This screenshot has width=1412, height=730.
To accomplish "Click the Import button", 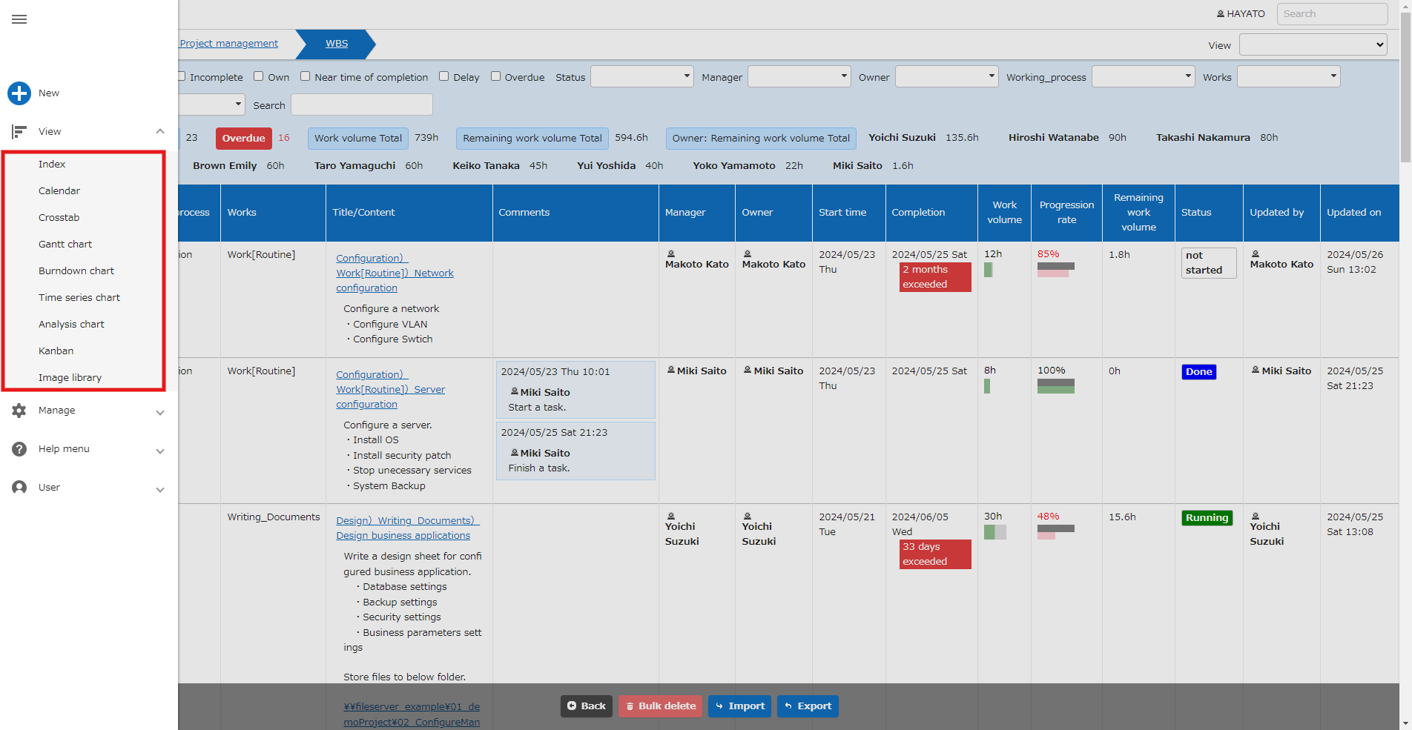I will [x=740, y=706].
